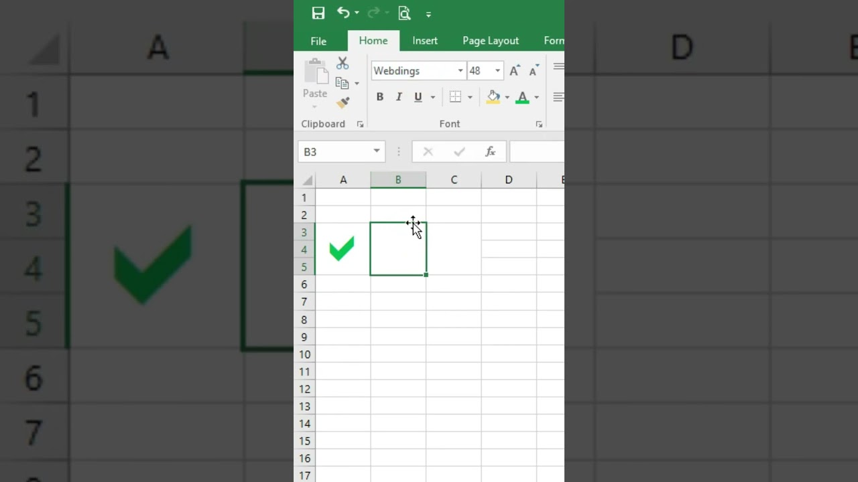
Task: Click the Paste clipboard icon
Action: [x=314, y=72]
